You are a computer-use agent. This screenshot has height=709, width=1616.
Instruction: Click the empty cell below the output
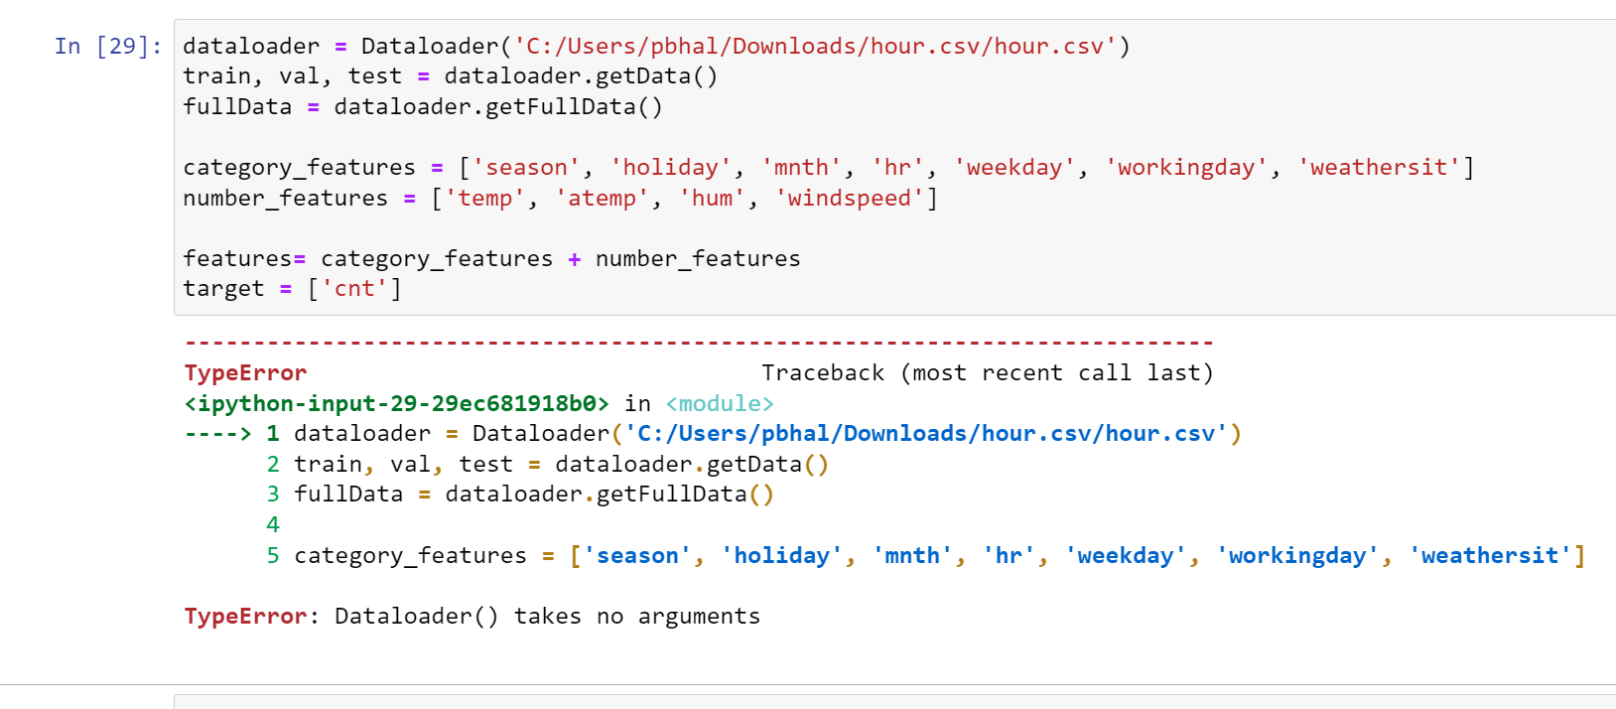click(x=894, y=702)
